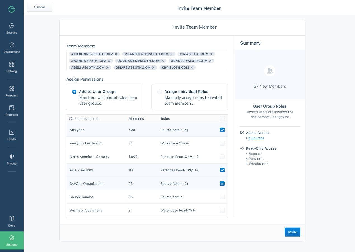Viewport: 355px width, 252px height.
Task: Open Catalog in the sidebar
Action: coord(12,67)
